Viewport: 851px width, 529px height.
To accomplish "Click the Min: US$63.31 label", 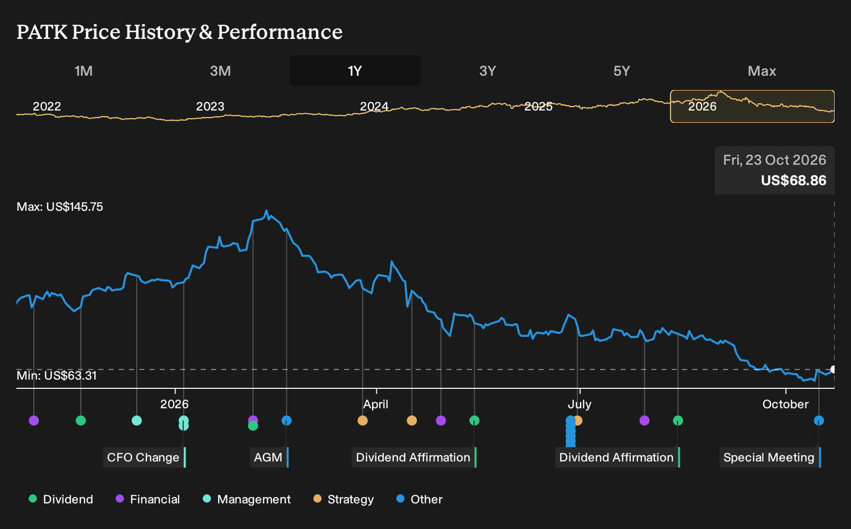I will [57, 376].
